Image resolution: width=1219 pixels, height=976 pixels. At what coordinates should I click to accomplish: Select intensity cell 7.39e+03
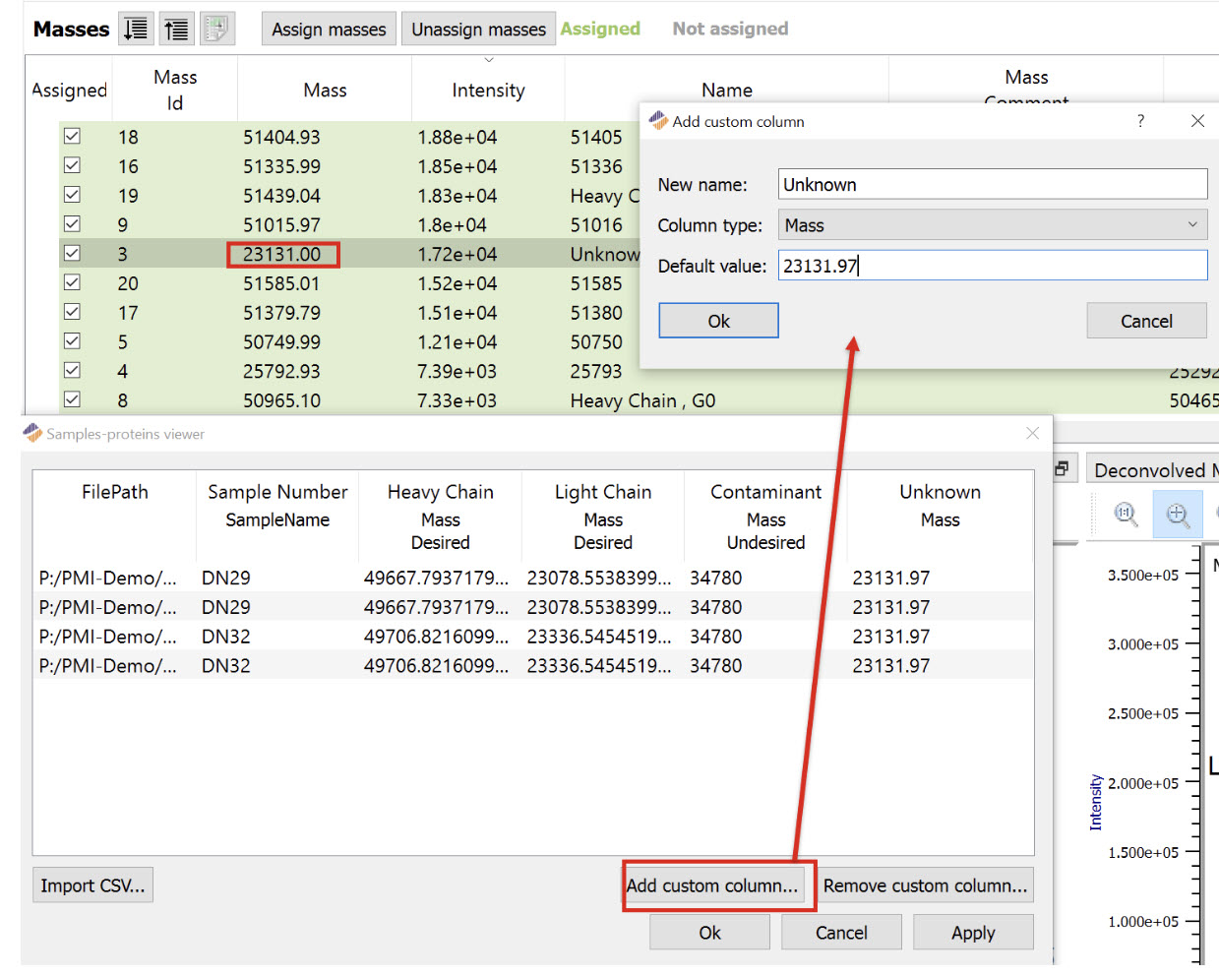[x=457, y=371]
